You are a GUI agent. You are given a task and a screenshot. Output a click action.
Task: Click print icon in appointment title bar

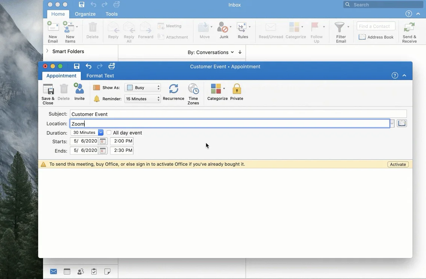pos(112,66)
